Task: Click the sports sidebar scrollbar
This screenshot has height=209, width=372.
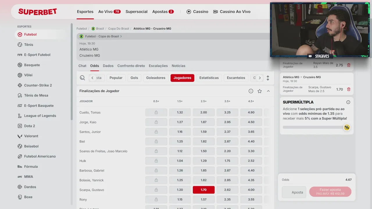Action: (x=72, y=72)
